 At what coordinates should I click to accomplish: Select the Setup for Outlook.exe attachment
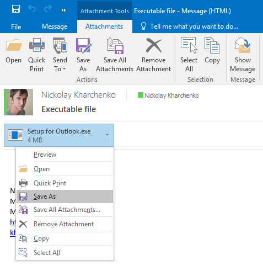click(x=59, y=135)
